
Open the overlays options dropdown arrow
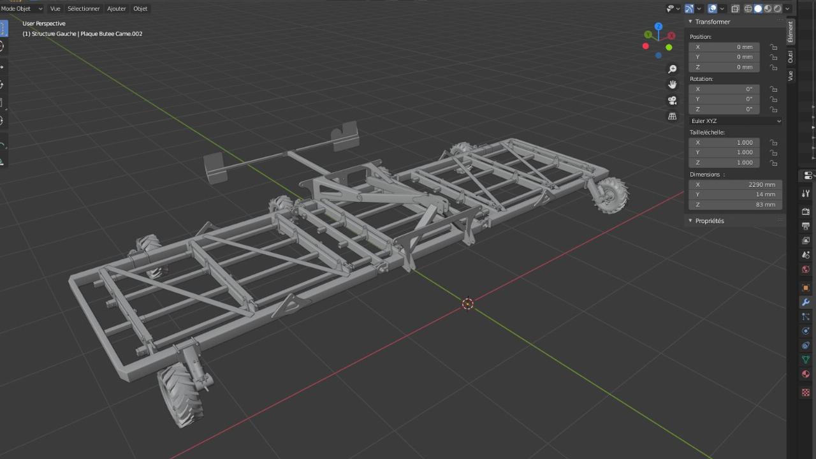pyautogui.click(x=722, y=8)
